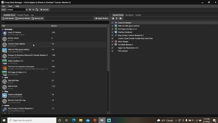Disable Hyper Car Placements v1.4 mod
Screen dimensions: 218x123
tap(112, 48)
